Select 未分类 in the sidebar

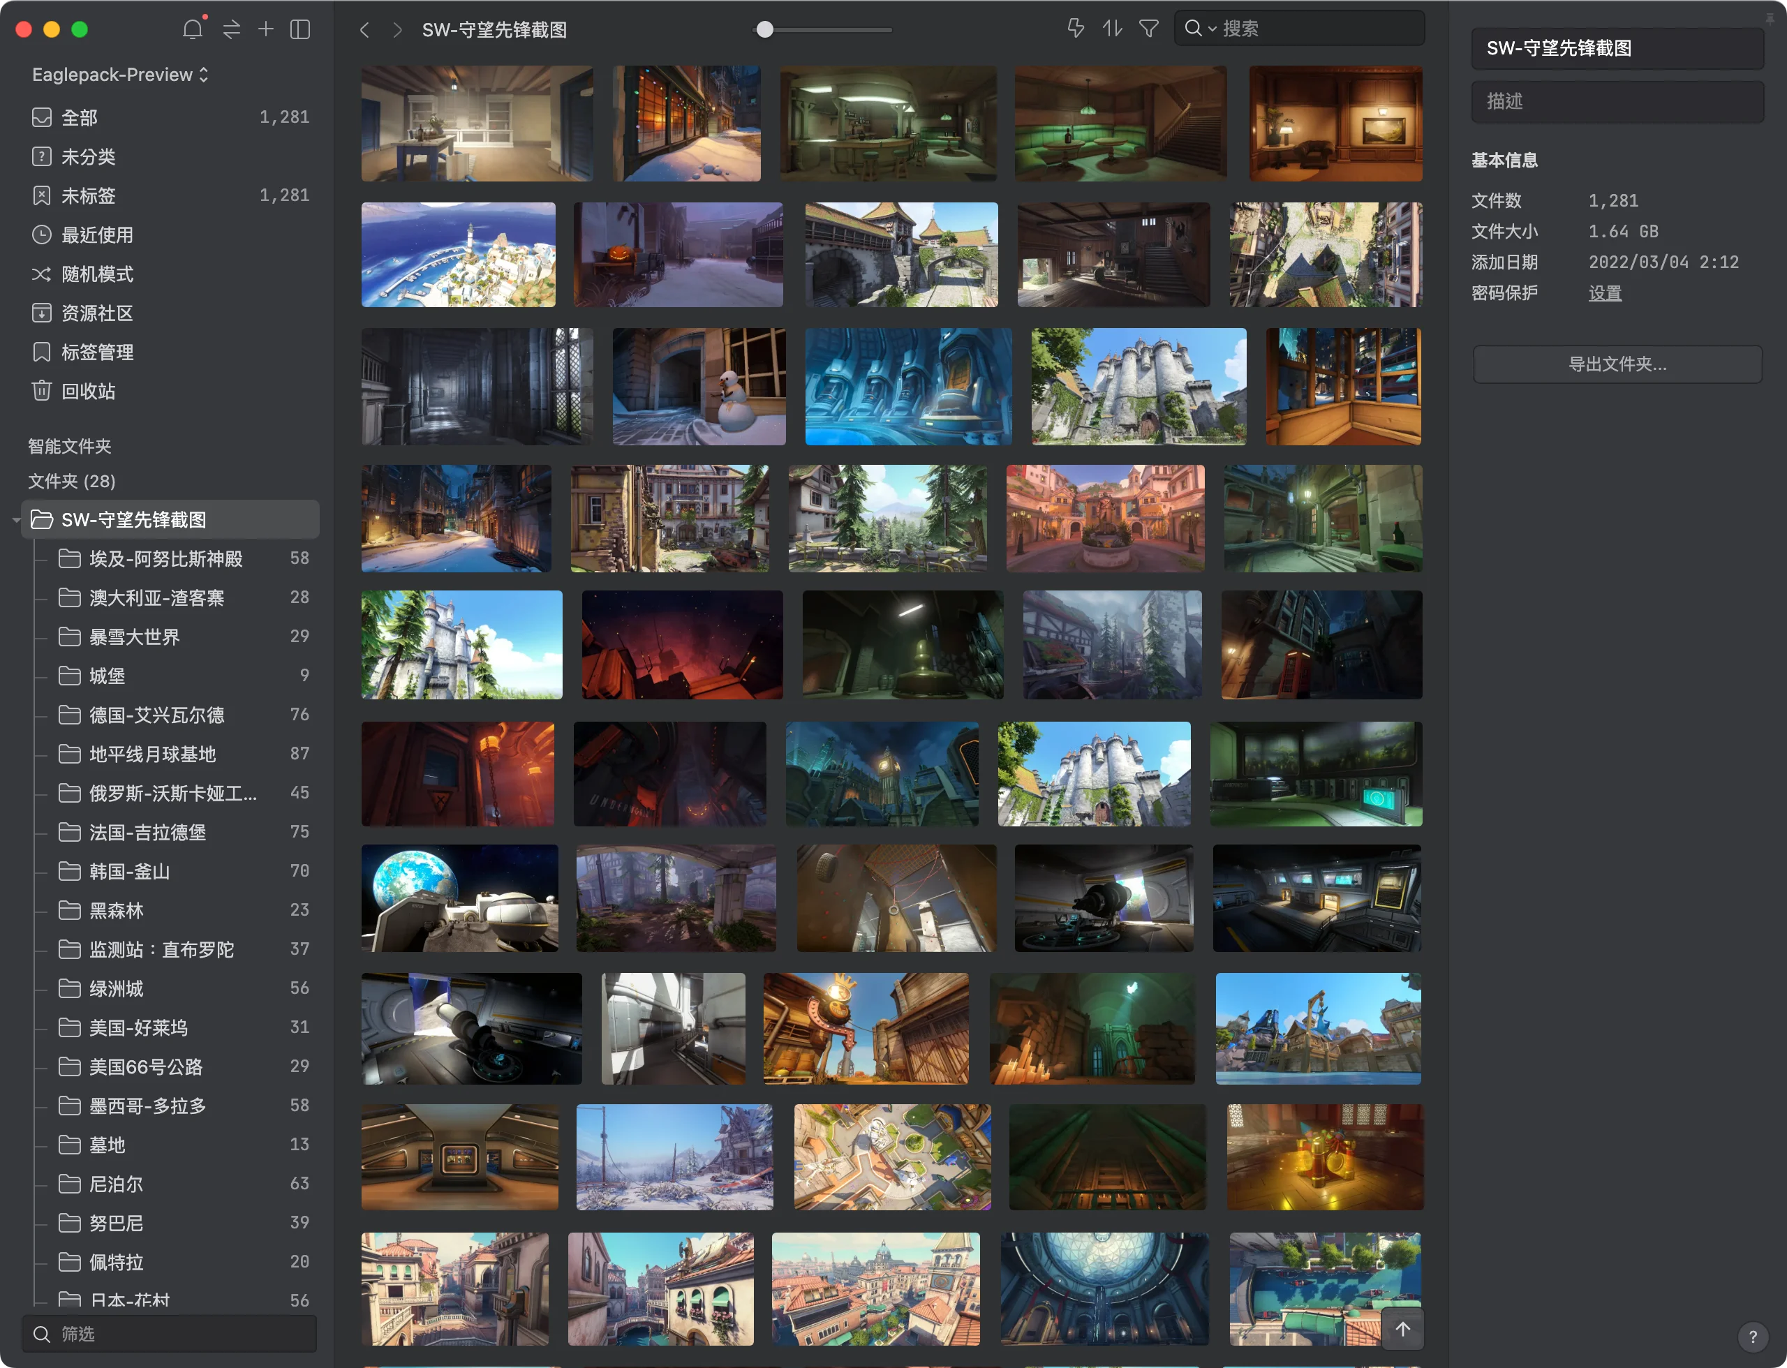click(x=170, y=156)
